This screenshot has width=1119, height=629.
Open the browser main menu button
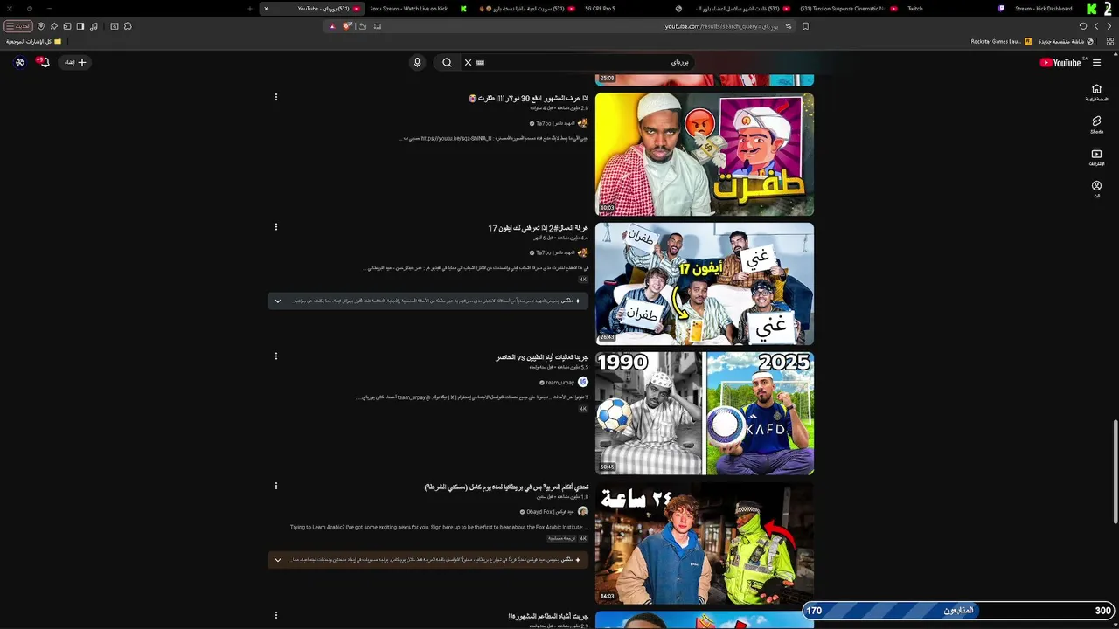(x=18, y=26)
